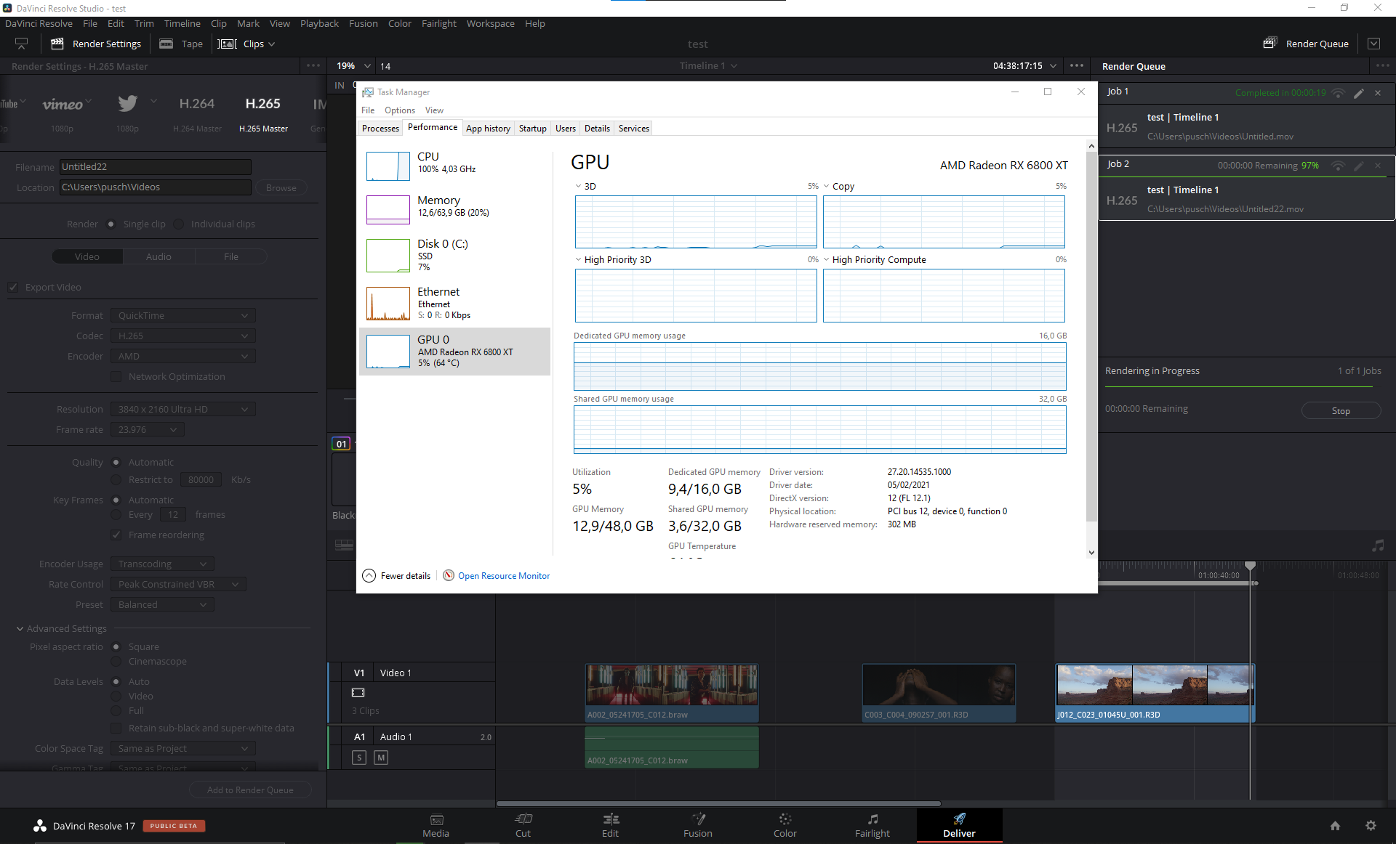Go to project manager home icon
This screenshot has width=1396, height=844.
click(1335, 826)
